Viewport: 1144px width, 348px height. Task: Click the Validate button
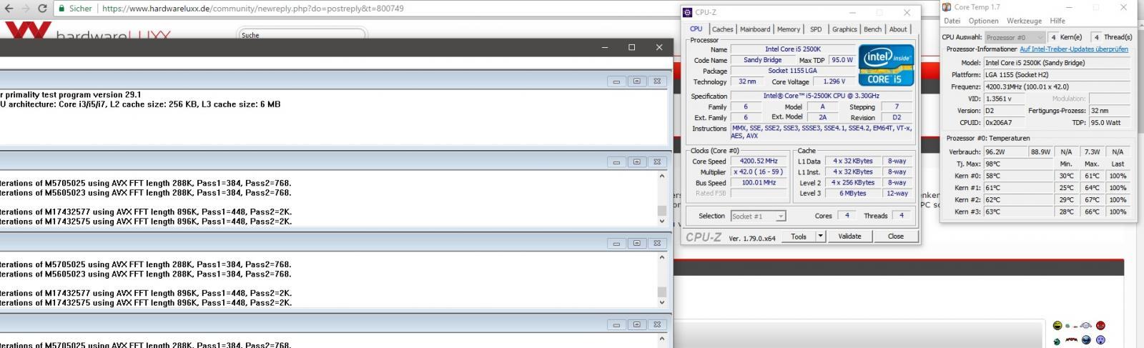click(849, 237)
